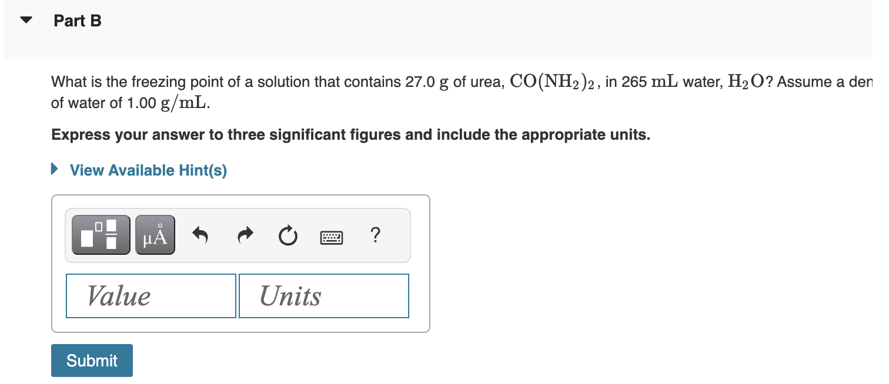Expand the available hints section
889x384 pixels.
click(148, 170)
